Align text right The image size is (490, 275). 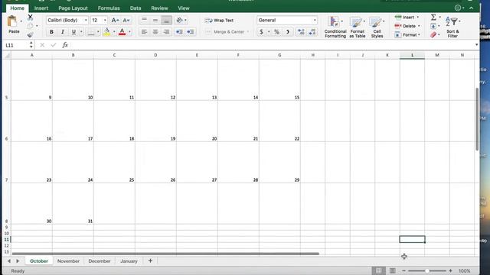pos(167,32)
